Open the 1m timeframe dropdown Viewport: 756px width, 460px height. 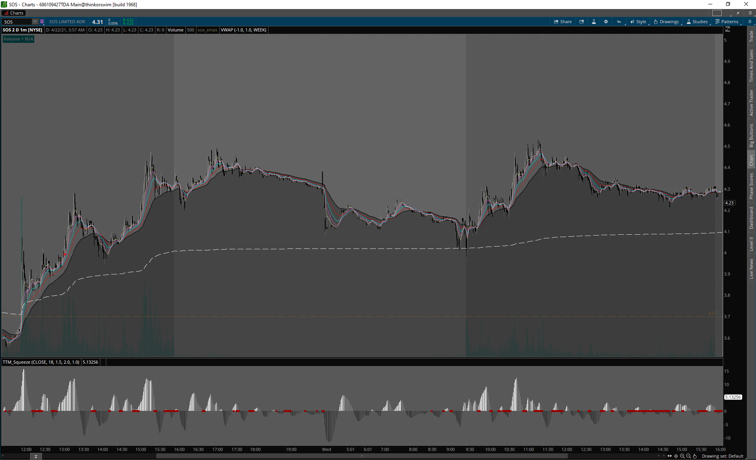(x=619, y=22)
